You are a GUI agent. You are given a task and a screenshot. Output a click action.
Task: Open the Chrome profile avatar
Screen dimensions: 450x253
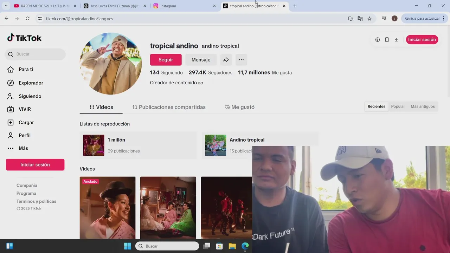[x=394, y=19]
